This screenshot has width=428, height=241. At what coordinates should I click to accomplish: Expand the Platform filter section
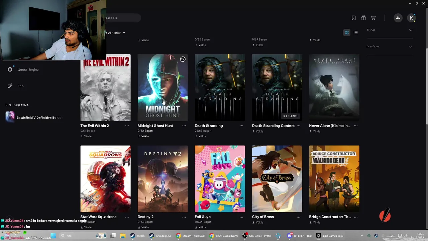pyautogui.click(x=390, y=47)
